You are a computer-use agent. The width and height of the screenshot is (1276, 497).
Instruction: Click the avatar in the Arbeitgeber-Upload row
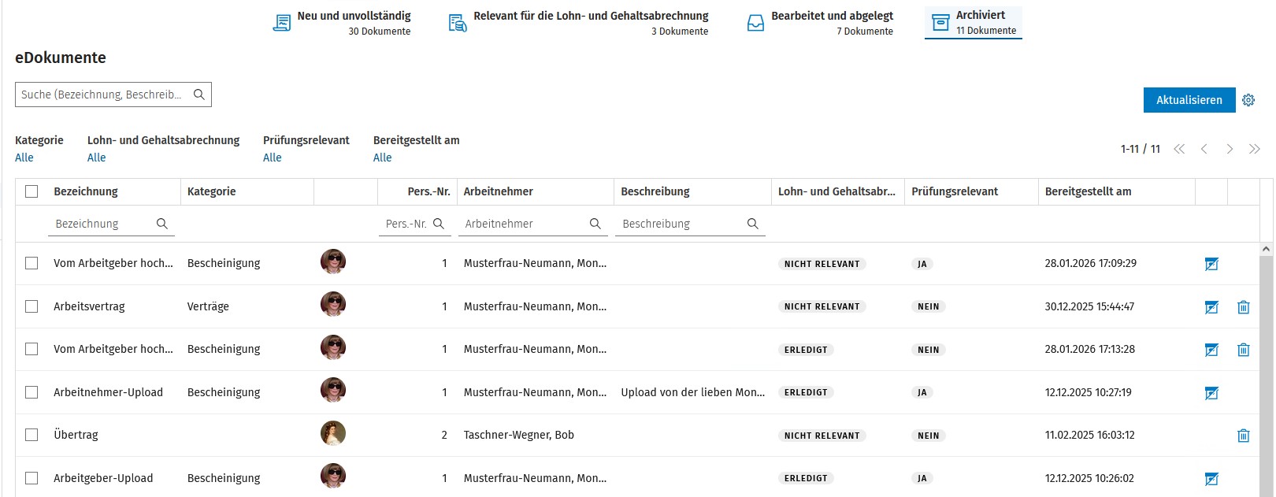(333, 476)
